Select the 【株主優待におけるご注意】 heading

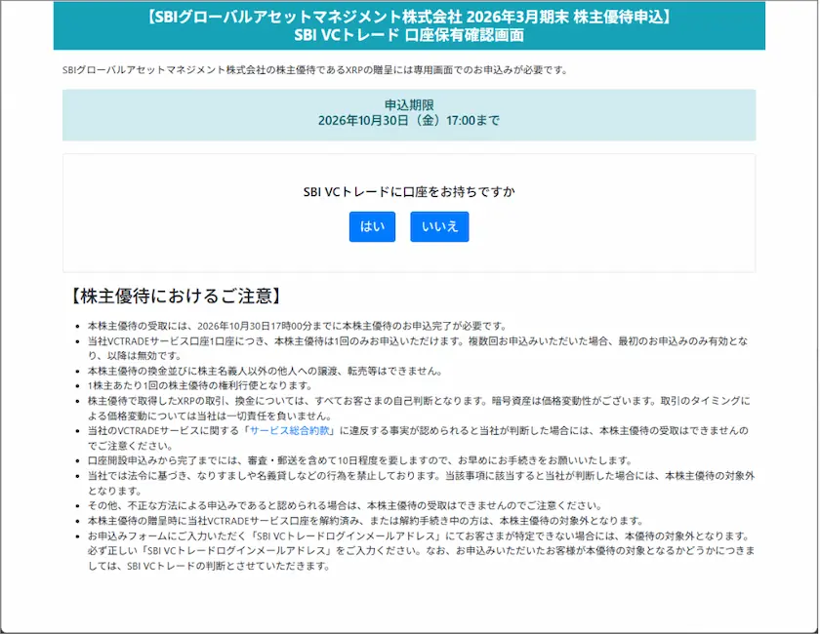point(176,296)
